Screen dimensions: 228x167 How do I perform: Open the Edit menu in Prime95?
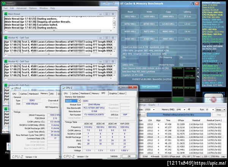pyautogui.click(x=12, y=8)
